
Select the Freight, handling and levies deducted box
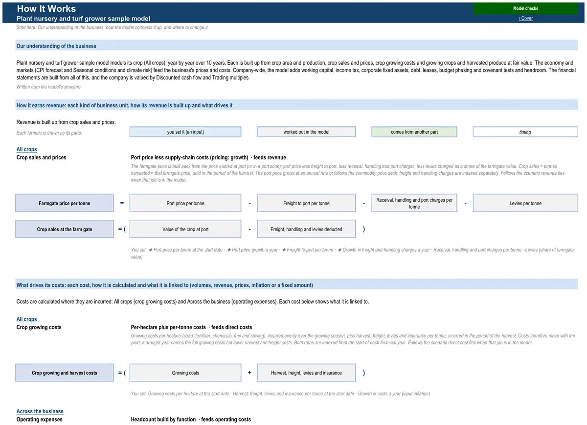[306, 229]
